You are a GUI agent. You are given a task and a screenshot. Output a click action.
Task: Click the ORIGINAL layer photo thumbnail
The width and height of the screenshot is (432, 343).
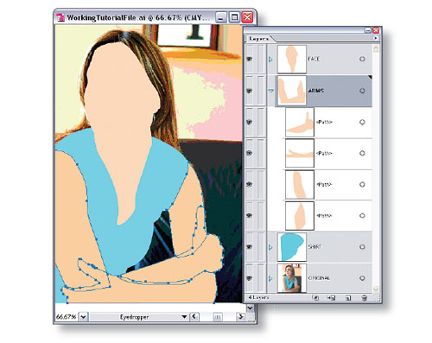291,278
